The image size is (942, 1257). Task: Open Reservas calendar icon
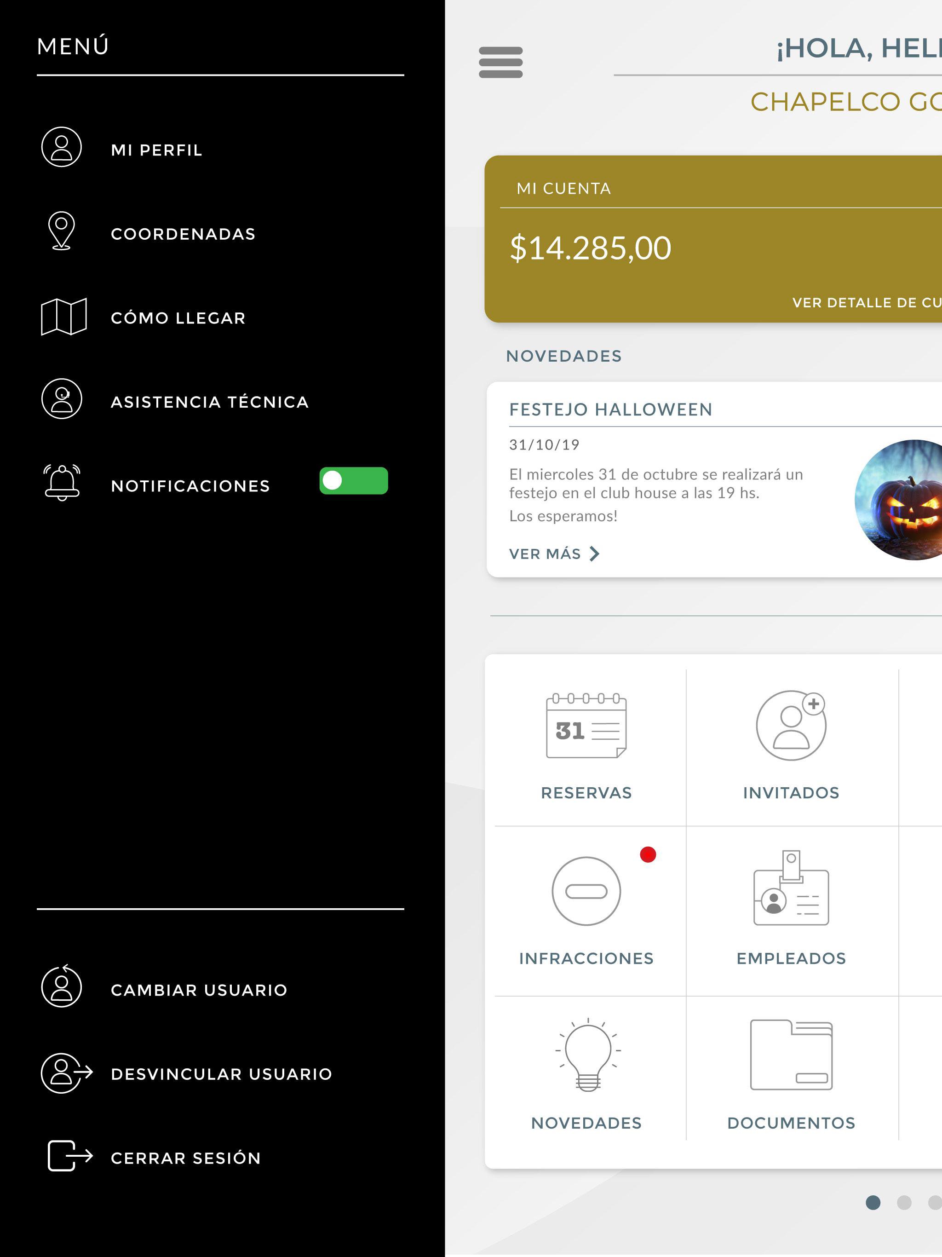click(x=586, y=726)
